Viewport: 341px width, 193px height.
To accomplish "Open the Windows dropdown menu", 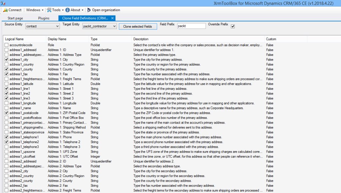I will [35, 10].
